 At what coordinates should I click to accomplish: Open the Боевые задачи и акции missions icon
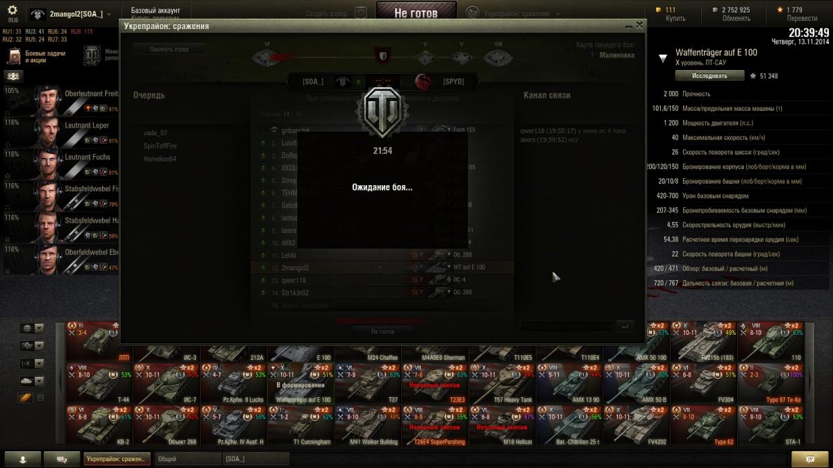coord(13,56)
